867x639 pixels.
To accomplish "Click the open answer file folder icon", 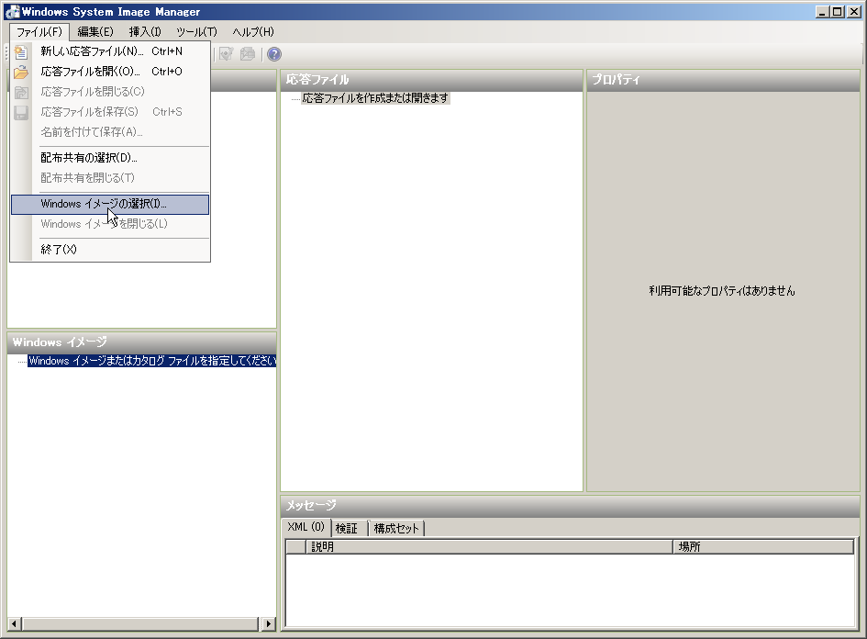I will tap(21, 72).
